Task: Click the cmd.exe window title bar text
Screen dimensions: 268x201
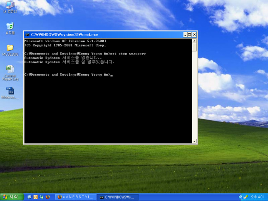Action: click(x=64, y=35)
